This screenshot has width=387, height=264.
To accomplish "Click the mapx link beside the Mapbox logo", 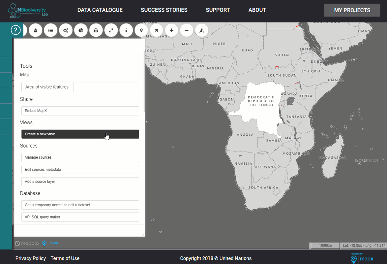I will pyautogui.click(x=50, y=243).
